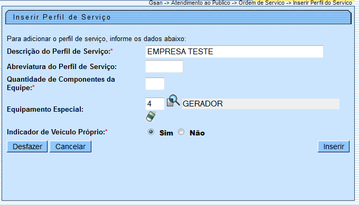Click the GERADOR equipment description box

coord(261,104)
